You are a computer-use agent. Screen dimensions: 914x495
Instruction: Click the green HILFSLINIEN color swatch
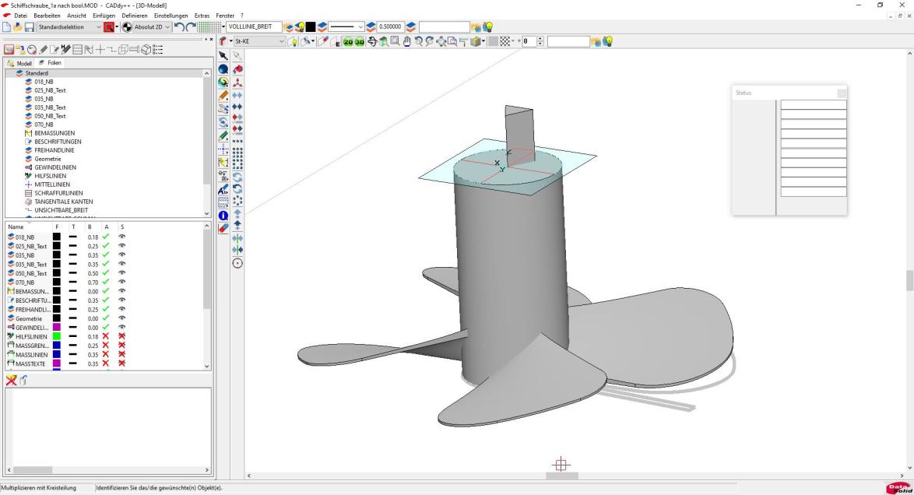[57, 336]
